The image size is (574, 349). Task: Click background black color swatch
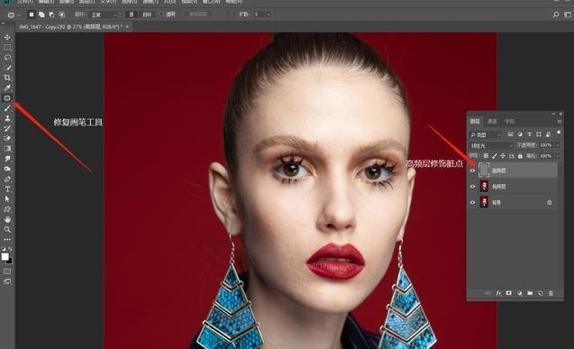coord(10,261)
